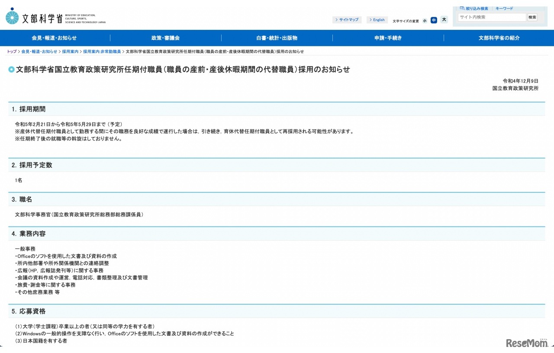The image size is (554, 353).
Task: Open 採用案内 breadcrumb link
Action: (x=70, y=52)
